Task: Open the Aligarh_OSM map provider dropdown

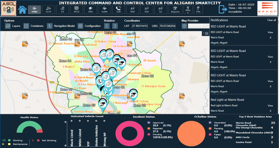Action: [x=199, y=26]
